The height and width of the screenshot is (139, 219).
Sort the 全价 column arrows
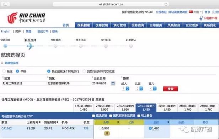168,122
